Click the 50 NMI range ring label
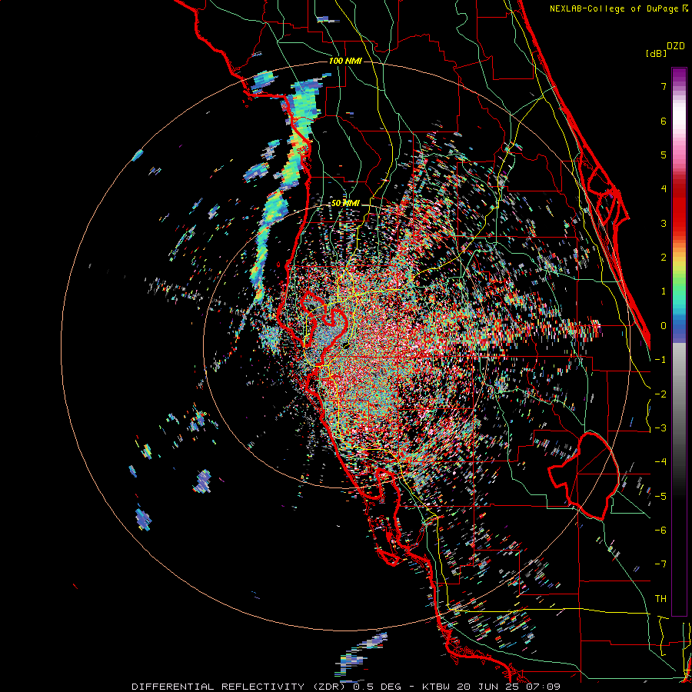692x692 pixels. (x=345, y=204)
